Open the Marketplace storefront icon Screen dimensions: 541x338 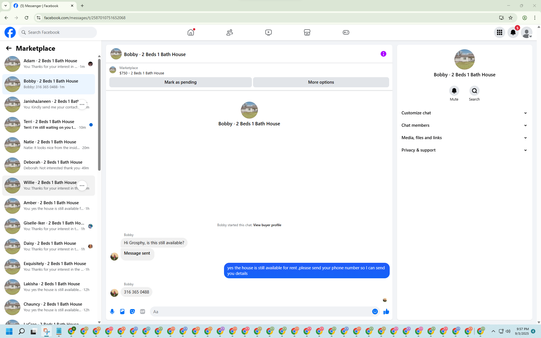point(307,32)
